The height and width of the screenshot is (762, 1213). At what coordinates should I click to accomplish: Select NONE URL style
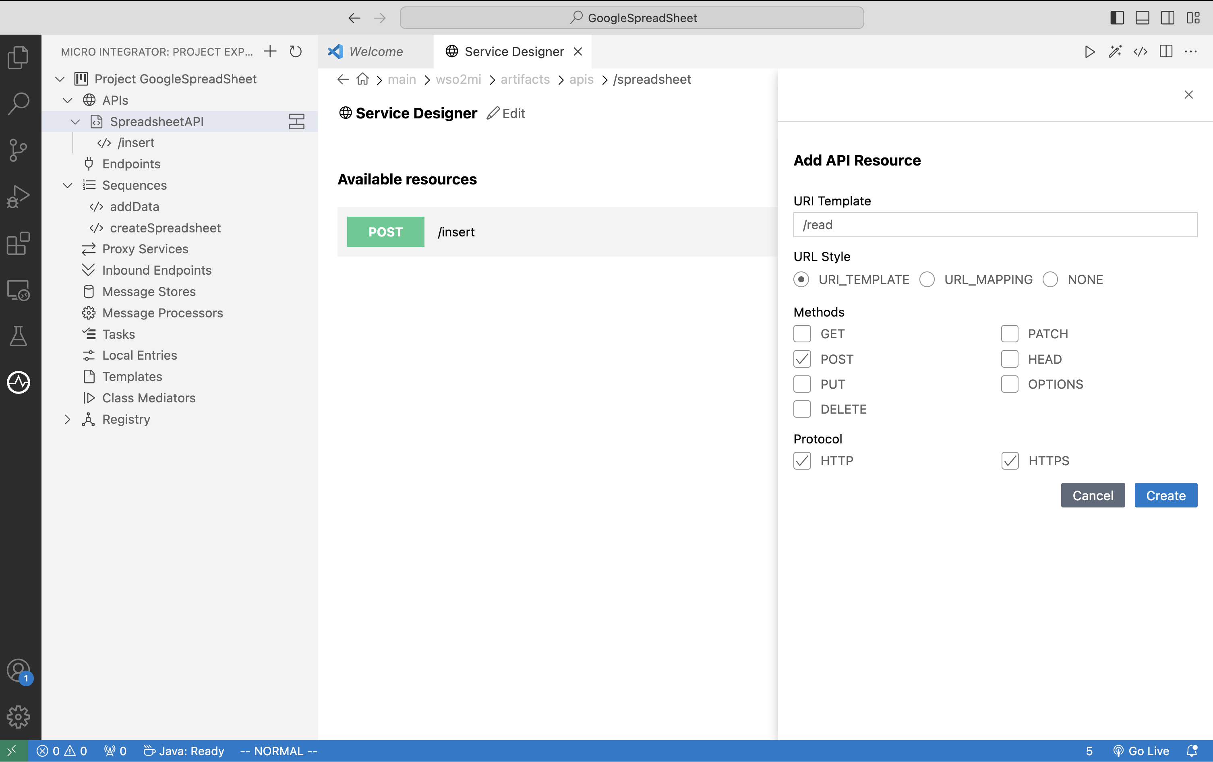(x=1050, y=280)
